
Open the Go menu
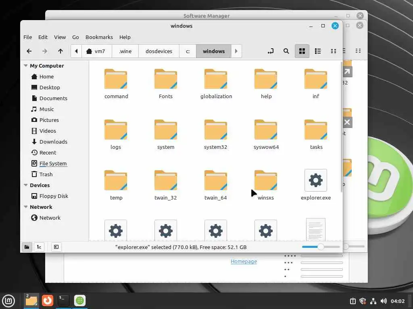[x=75, y=37]
